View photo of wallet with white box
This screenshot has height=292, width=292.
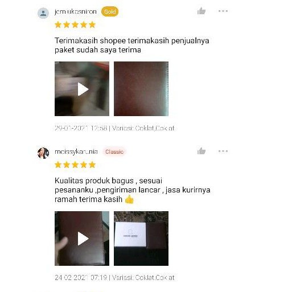(x=141, y=238)
